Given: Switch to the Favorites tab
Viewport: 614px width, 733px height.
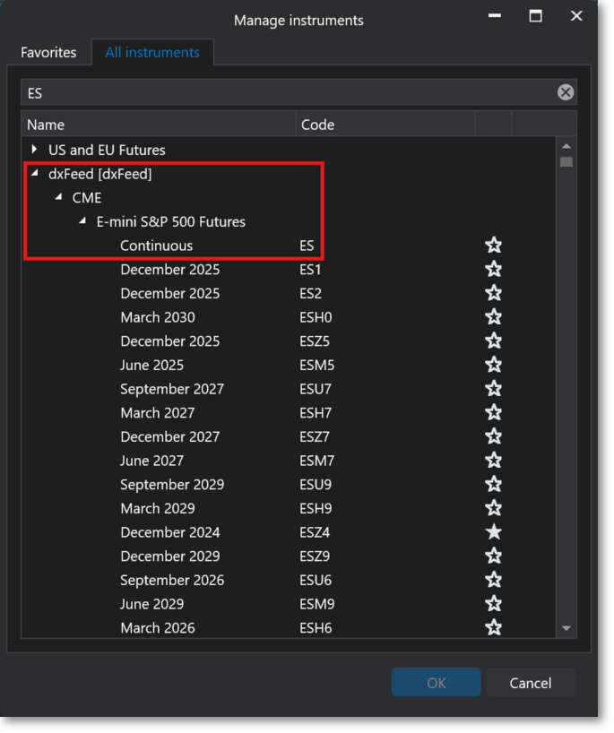Looking at the screenshot, I should coord(49,52).
